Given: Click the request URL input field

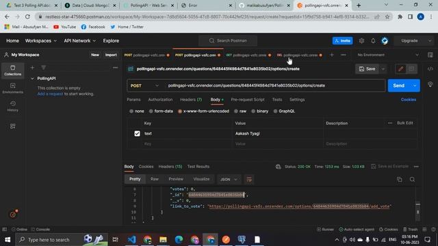Looking at the screenshot, I should click(x=274, y=85).
